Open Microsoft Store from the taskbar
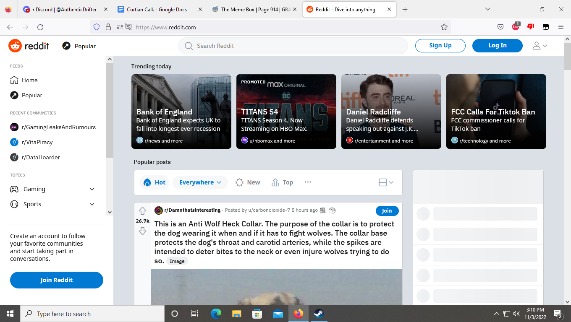 [x=257, y=314]
